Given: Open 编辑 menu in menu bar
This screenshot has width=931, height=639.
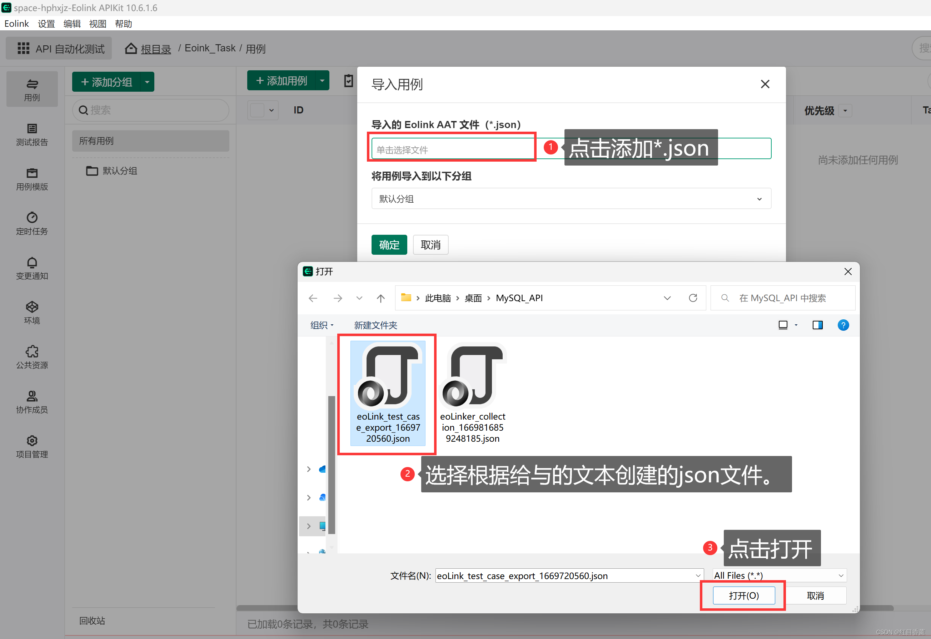Looking at the screenshot, I should [71, 25].
